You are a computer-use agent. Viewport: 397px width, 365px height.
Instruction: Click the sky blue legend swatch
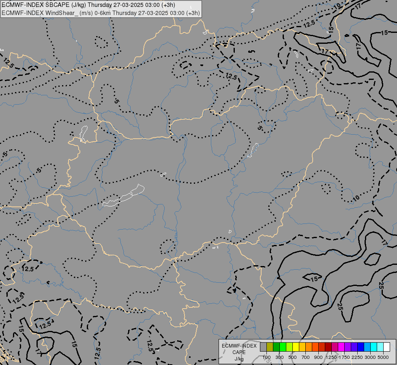pos(367,347)
